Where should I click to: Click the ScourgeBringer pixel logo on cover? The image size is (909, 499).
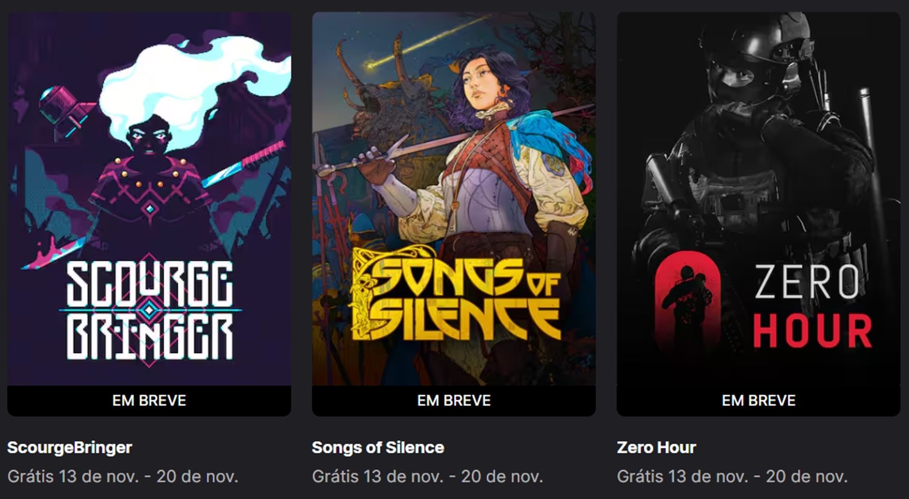(x=150, y=311)
